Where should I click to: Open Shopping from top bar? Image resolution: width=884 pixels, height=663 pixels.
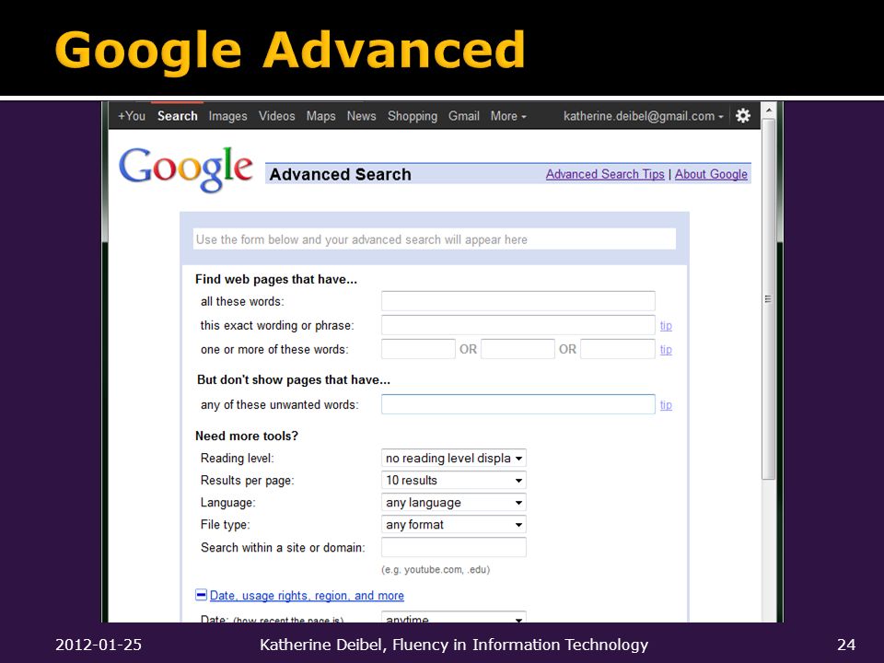tap(413, 116)
